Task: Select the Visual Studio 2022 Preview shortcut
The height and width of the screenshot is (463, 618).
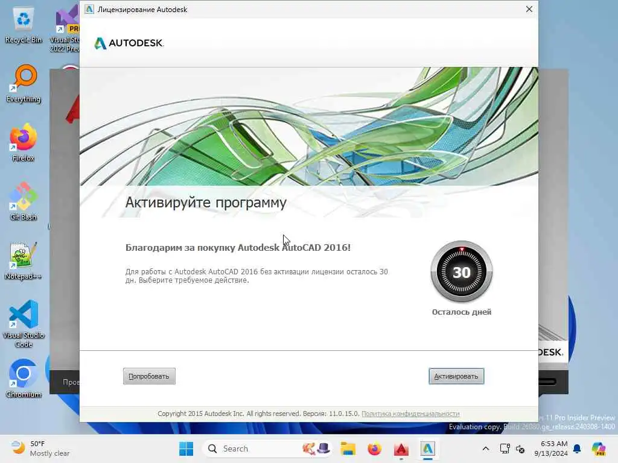Action: click(65, 30)
